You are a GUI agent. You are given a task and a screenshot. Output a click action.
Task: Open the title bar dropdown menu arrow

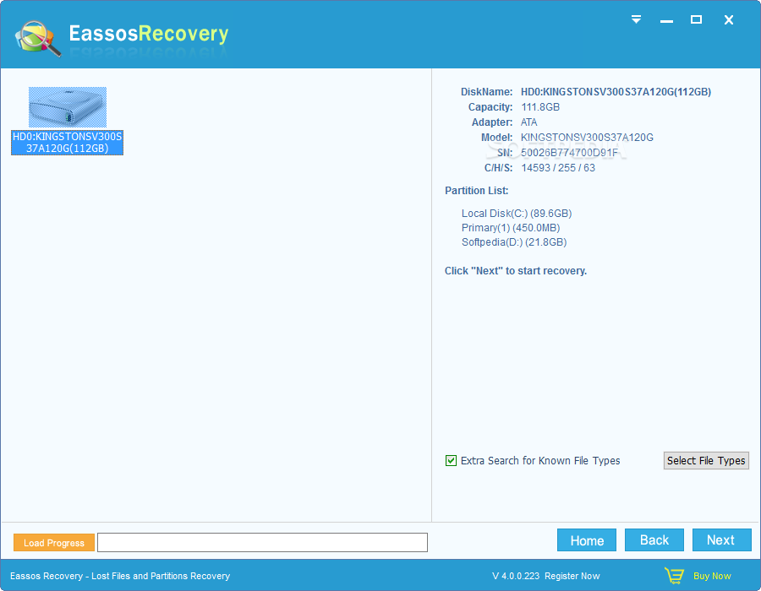(x=636, y=19)
